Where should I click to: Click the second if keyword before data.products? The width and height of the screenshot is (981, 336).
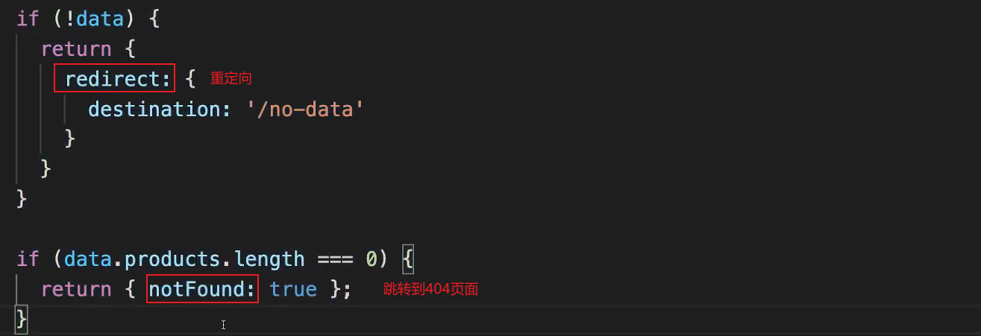pos(28,259)
